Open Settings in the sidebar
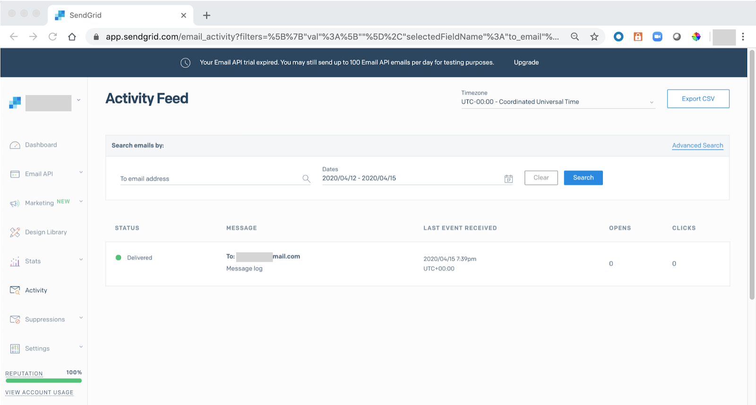Viewport: 756px width, 405px height. pyautogui.click(x=37, y=349)
